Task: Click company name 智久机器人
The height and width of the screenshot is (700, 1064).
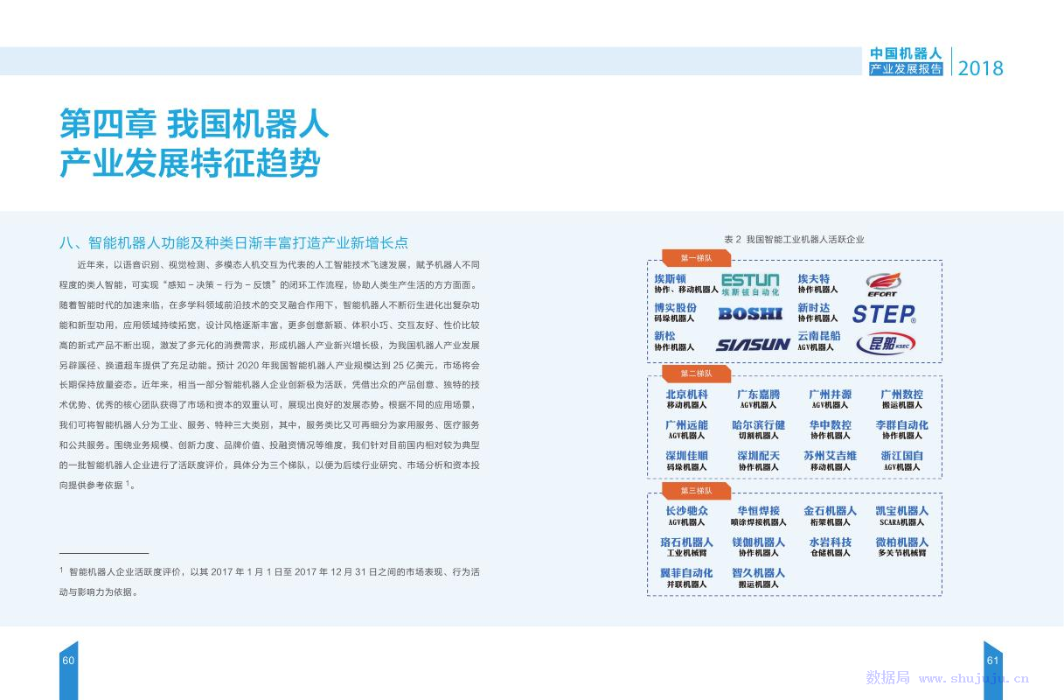Action: click(x=759, y=573)
